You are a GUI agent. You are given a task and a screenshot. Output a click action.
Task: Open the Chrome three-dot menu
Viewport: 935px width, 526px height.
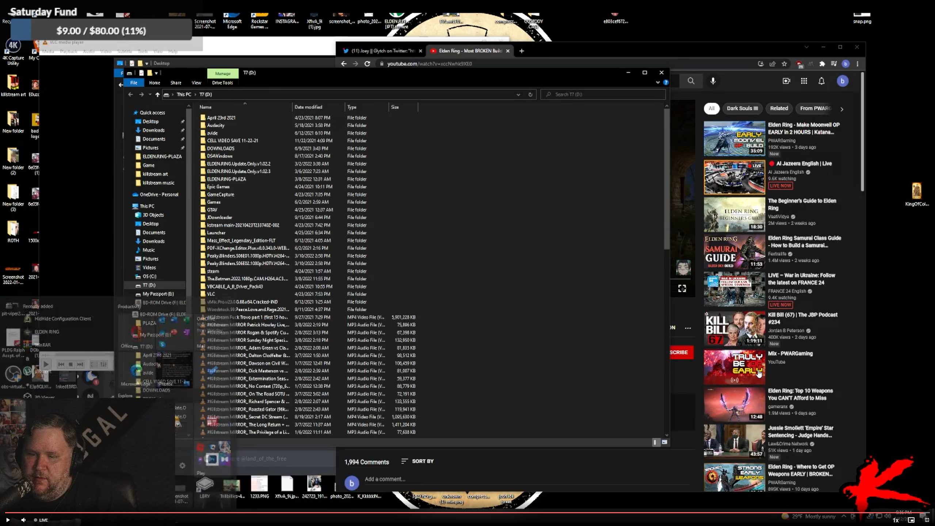coord(858,64)
